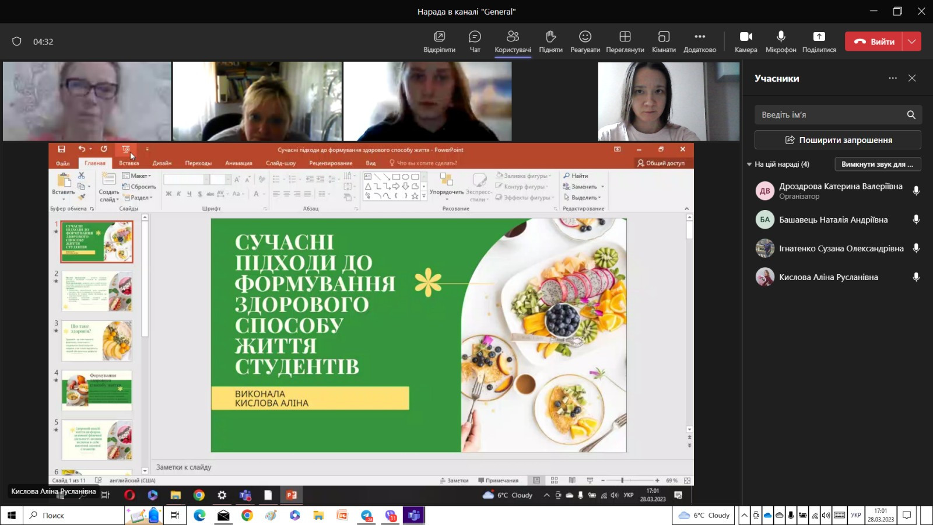933x525 pixels.
Task: Toggle the Camera on or off
Action: click(x=746, y=37)
